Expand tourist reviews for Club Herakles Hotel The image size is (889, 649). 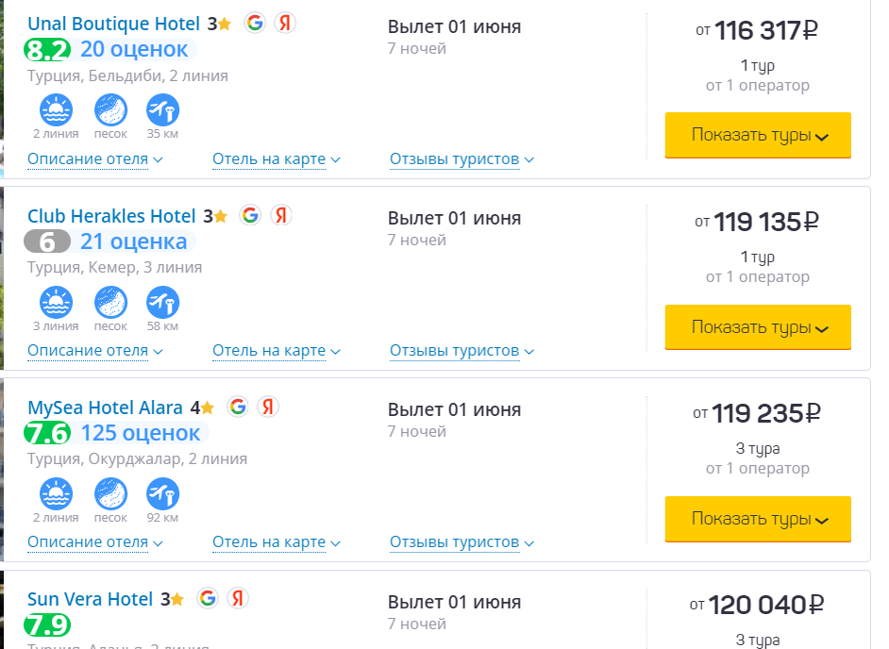point(461,351)
